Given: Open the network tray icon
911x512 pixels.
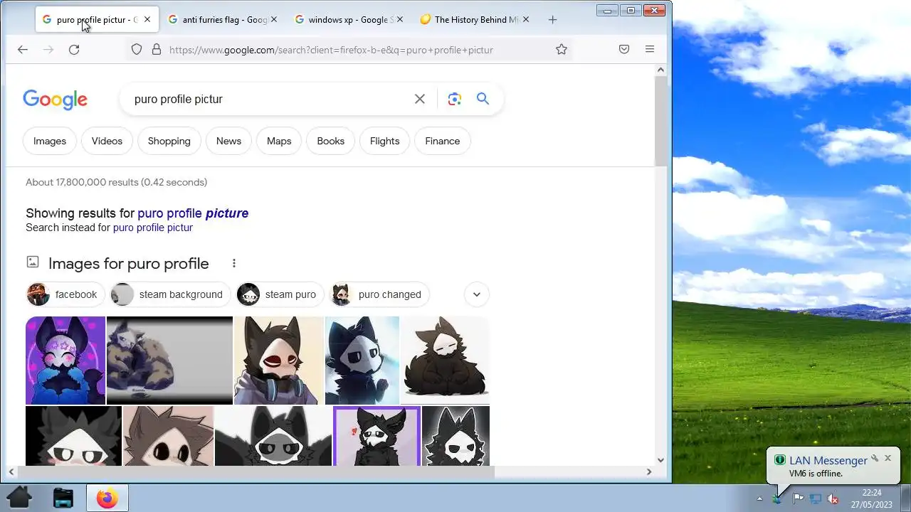Looking at the screenshot, I should [x=816, y=498].
